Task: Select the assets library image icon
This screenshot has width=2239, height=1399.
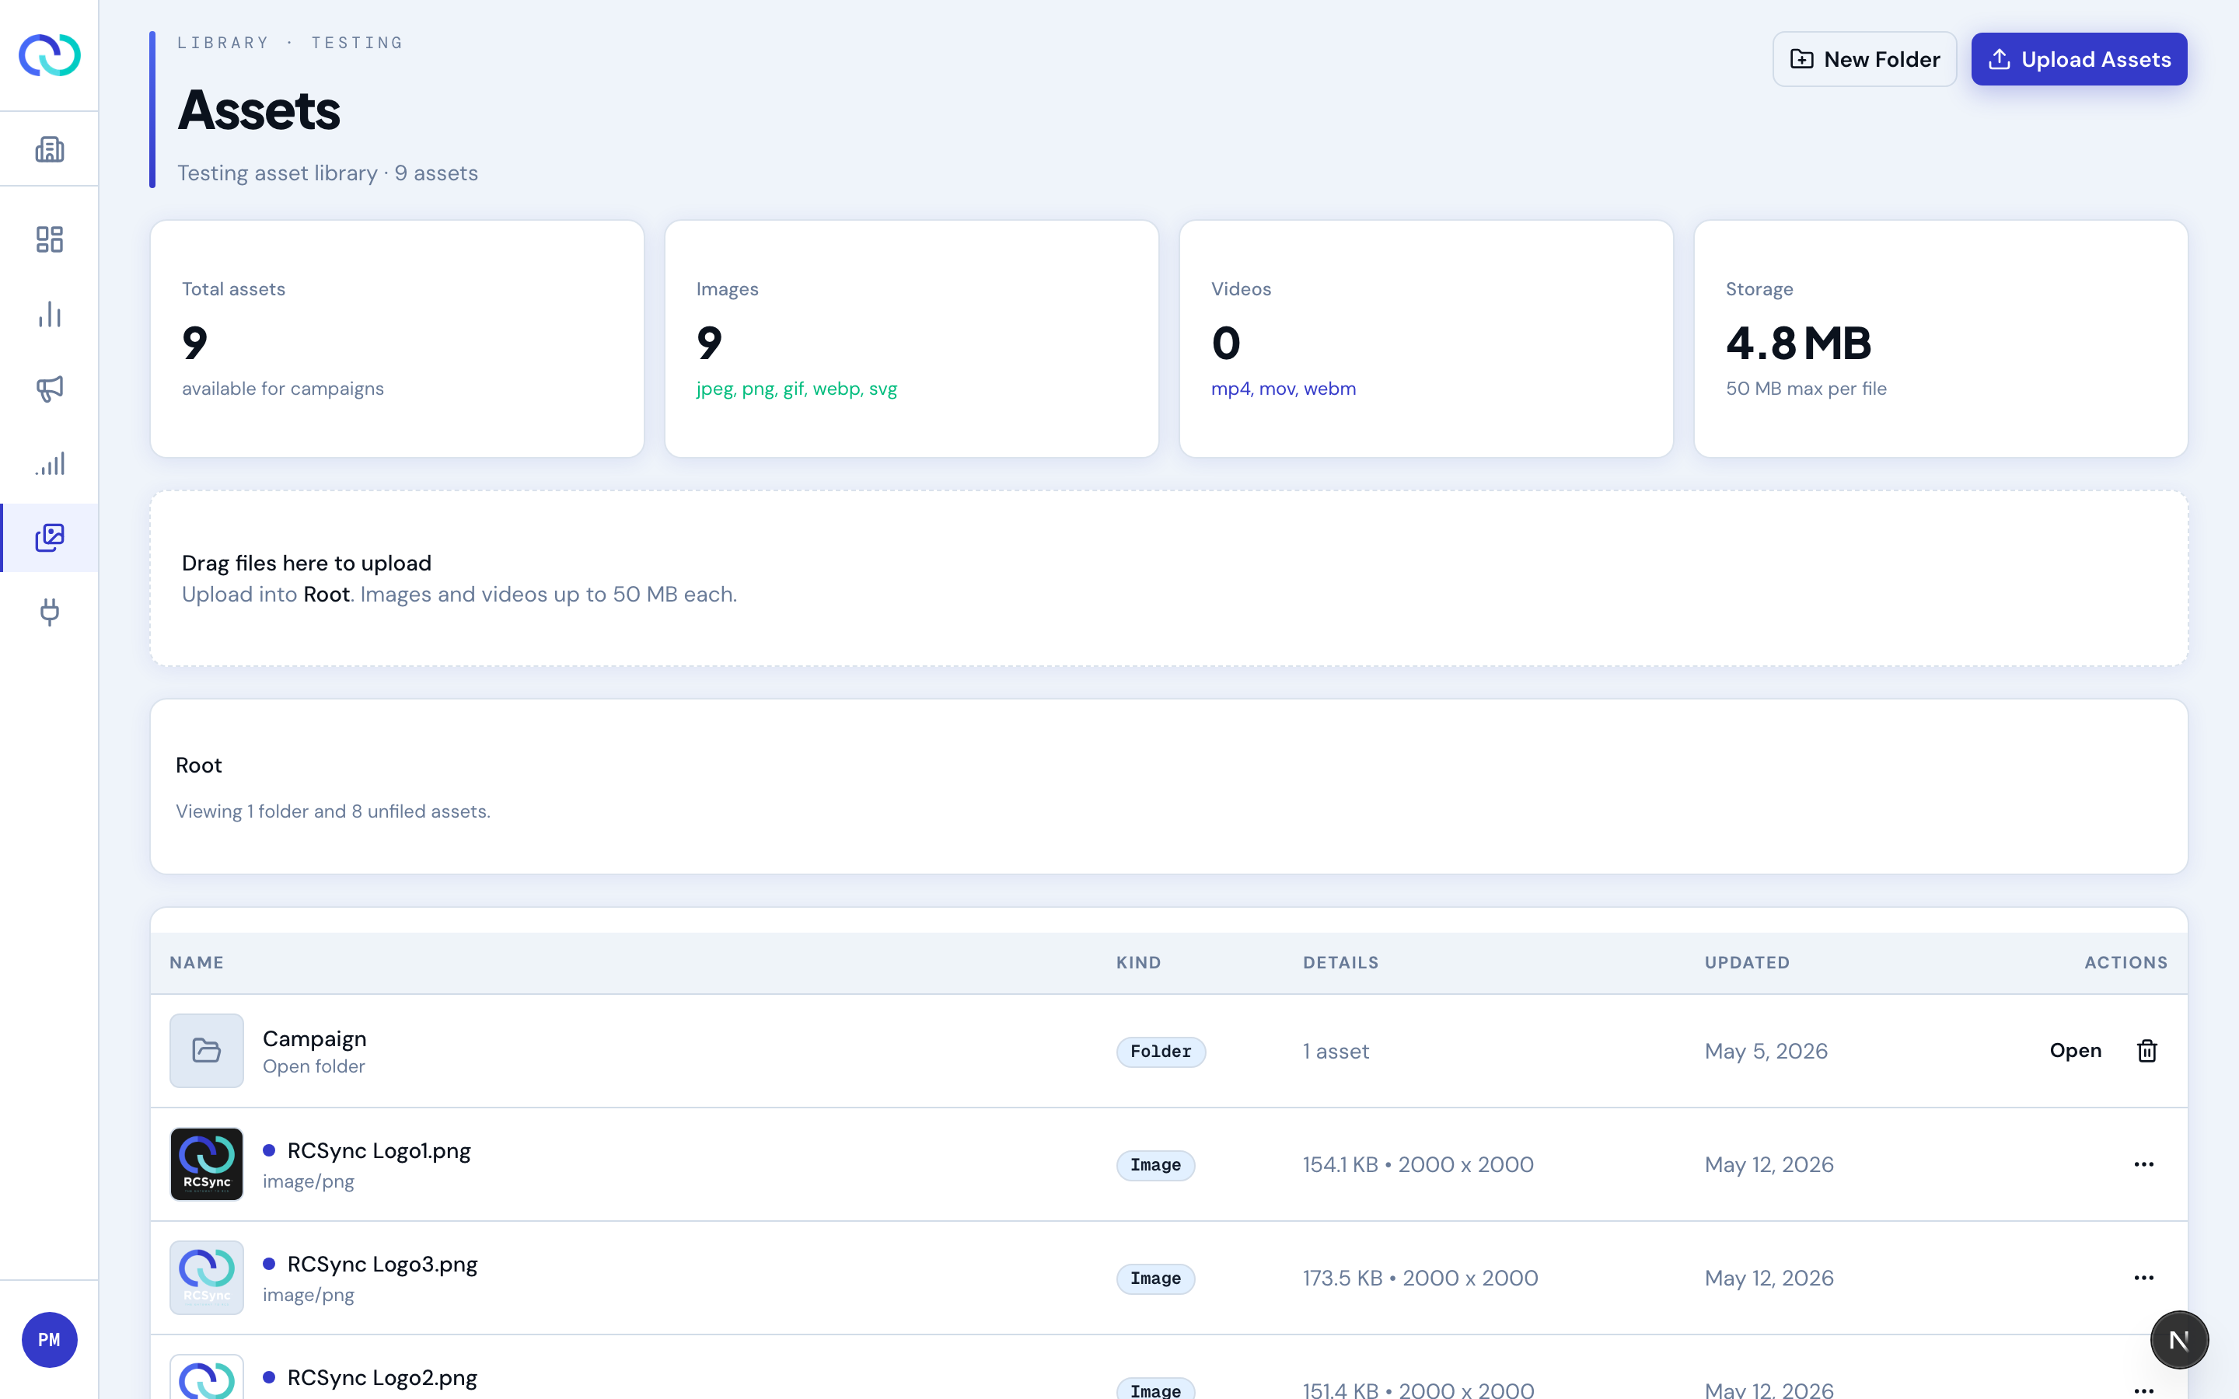Action: [49, 538]
